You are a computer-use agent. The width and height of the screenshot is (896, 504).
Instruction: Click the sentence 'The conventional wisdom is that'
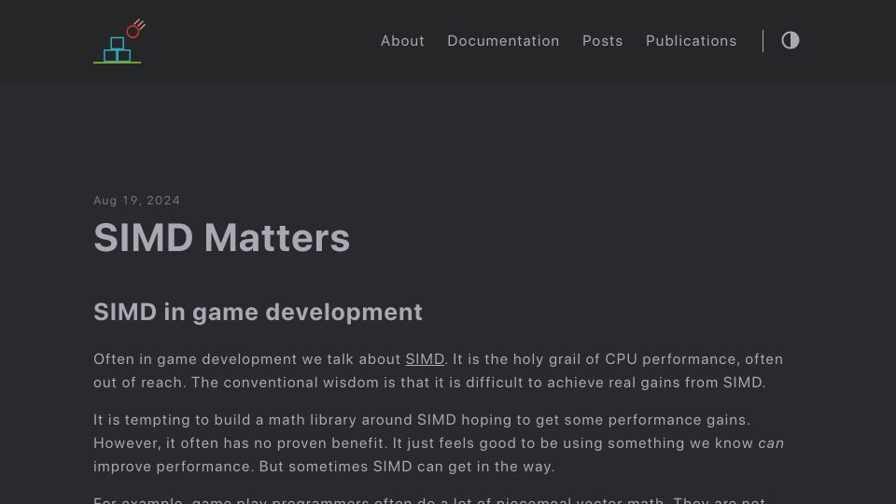pyautogui.click(x=478, y=383)
